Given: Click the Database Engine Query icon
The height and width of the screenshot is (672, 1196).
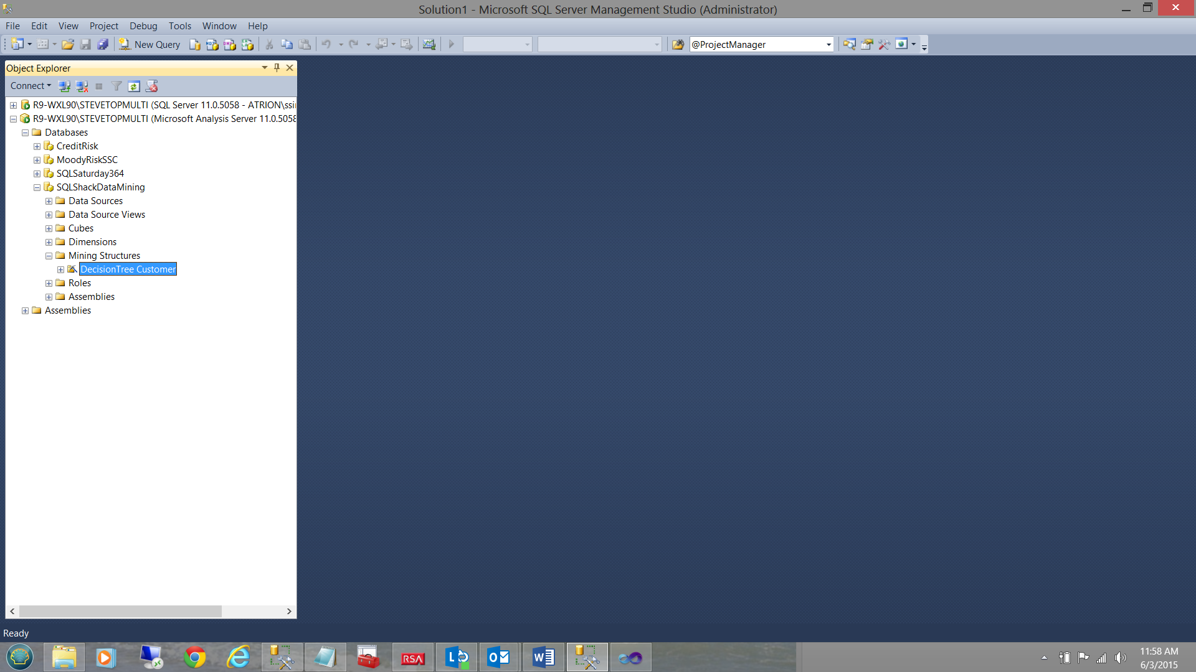Looking at the screenshot, I should (195, 44).
